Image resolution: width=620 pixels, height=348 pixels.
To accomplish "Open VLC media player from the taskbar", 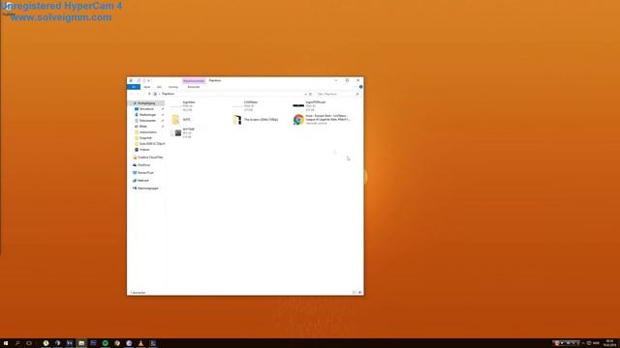I will (140, 343).
